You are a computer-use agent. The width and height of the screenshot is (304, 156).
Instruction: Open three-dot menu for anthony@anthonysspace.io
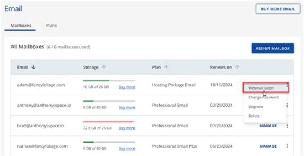pyautogui.click(x=287, y=105)
